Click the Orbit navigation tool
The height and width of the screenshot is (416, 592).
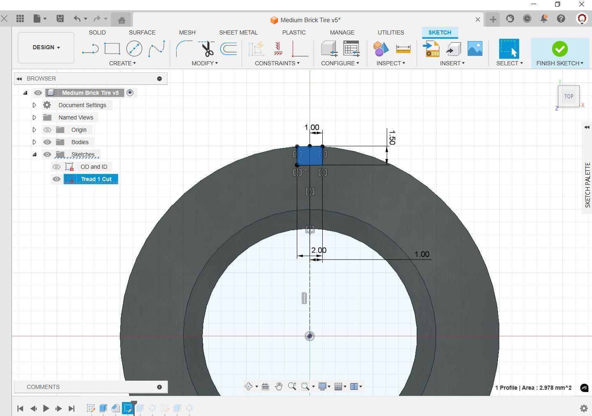coord(248,386)
